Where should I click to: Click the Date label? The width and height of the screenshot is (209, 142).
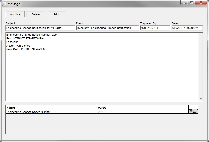[175, 23]
